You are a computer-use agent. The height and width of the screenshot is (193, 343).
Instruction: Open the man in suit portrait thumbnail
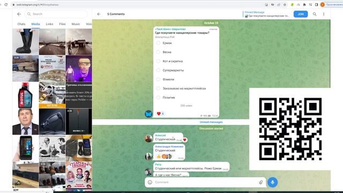pos(26,122)
